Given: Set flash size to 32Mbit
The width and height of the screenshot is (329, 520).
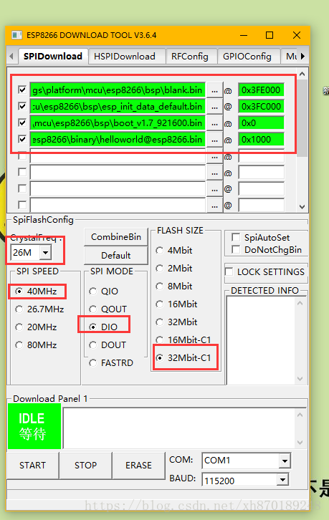Looking at the screenshot, I should point(160,322).
